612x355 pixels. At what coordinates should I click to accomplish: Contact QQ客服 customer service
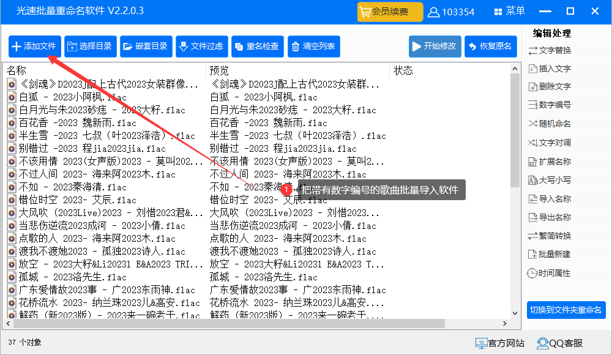point(560,343)
